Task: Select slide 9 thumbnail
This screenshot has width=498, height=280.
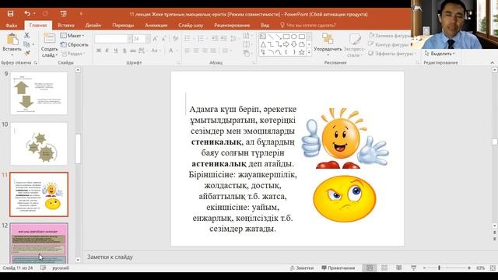Action: [39, 93]
